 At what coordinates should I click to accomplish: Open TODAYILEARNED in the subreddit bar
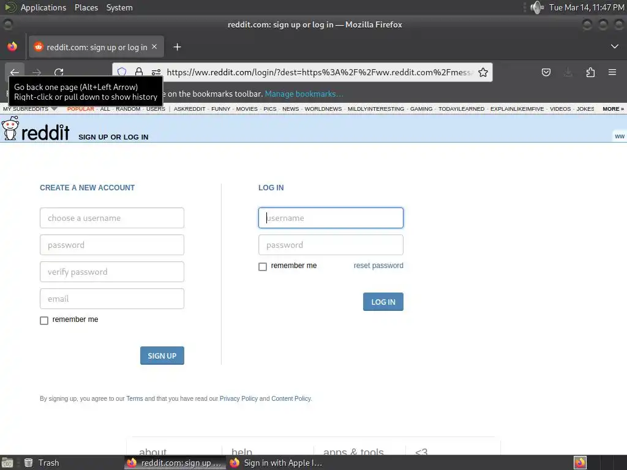click(x=462, y=109)
